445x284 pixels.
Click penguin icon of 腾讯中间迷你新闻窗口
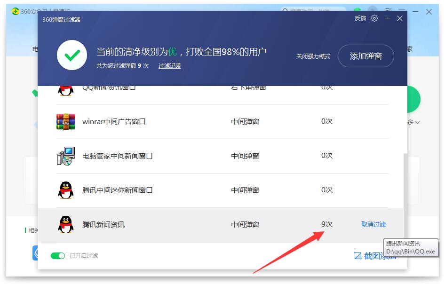click(66, 190)
